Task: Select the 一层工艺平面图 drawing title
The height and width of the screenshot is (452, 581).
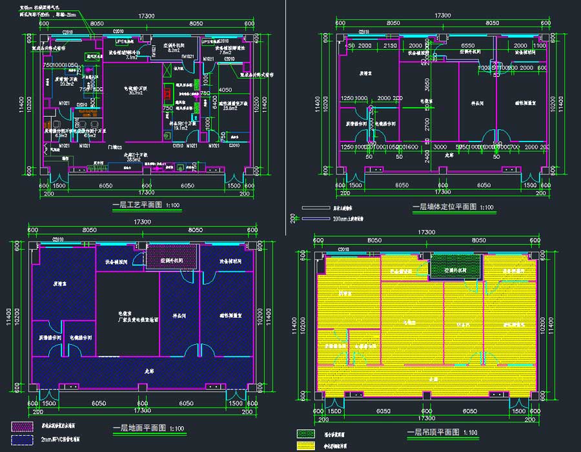Action: click(138, 206)
